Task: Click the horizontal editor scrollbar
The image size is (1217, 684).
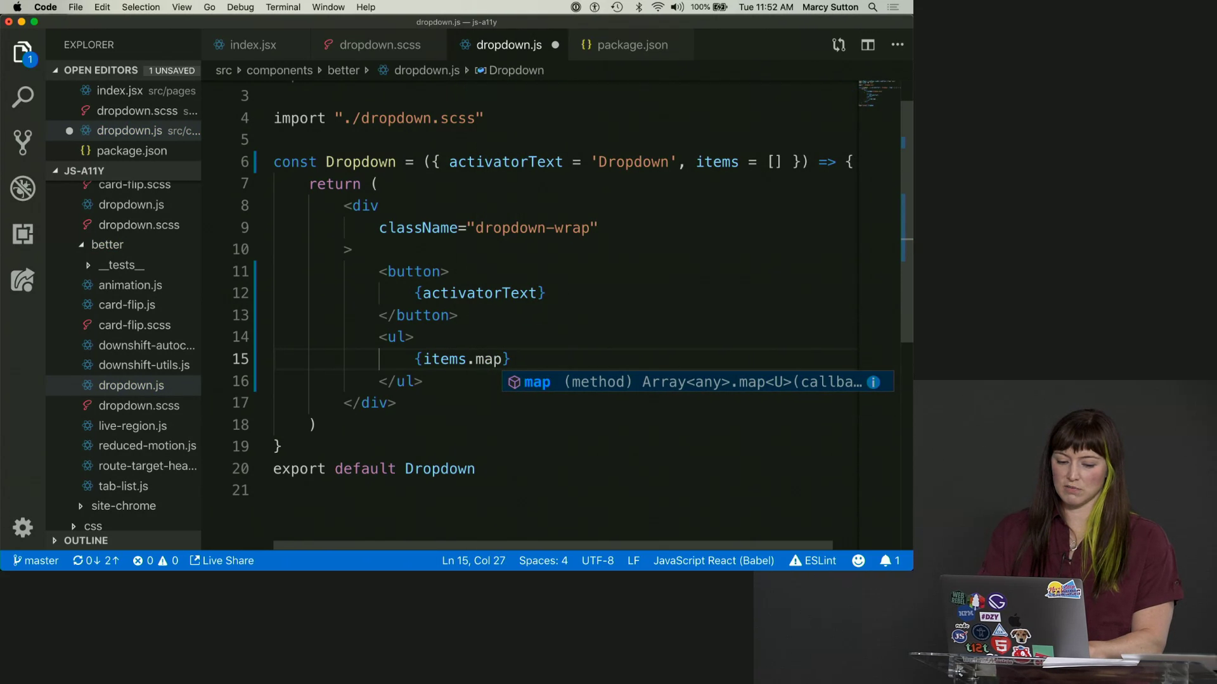Action: (552, 545)
